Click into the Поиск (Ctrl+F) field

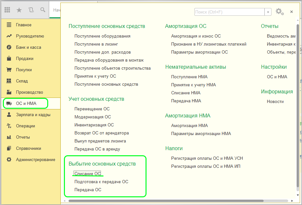(x=229, y=12)
